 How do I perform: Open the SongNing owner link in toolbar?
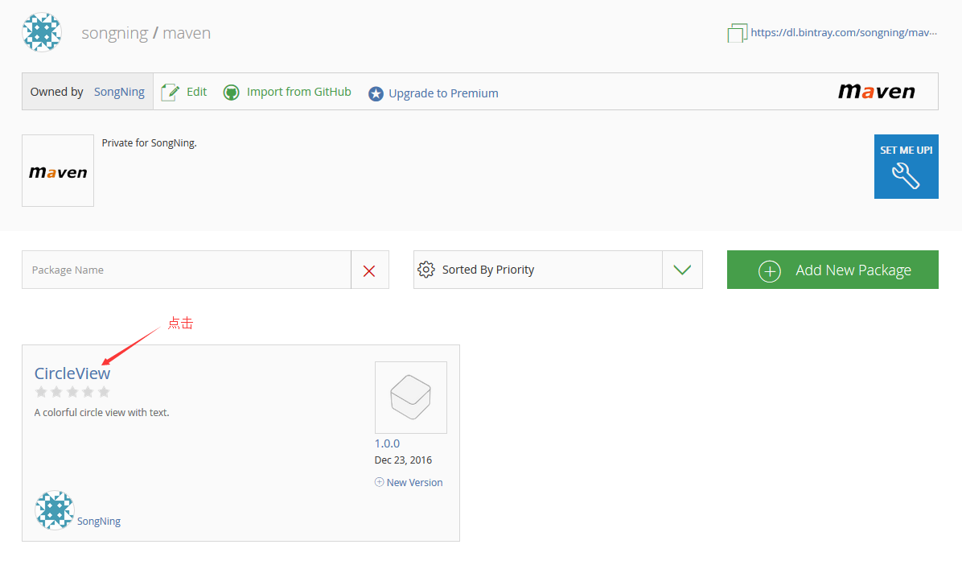pyautogui.click(x=119, y=92)
